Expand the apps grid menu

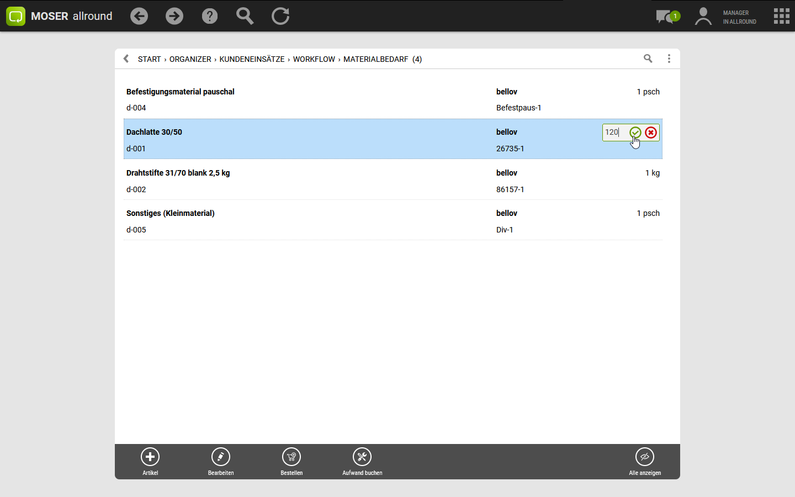781,16
